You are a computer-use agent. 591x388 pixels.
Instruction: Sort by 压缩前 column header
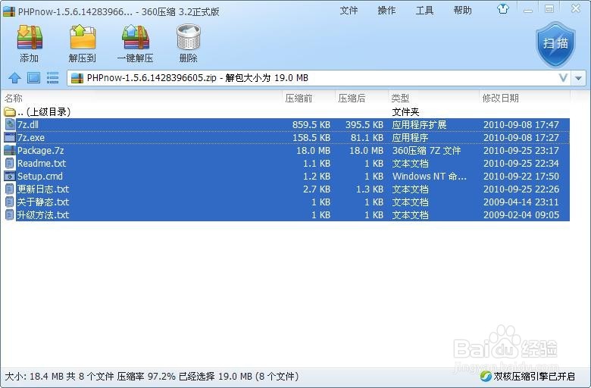[299, 99]
